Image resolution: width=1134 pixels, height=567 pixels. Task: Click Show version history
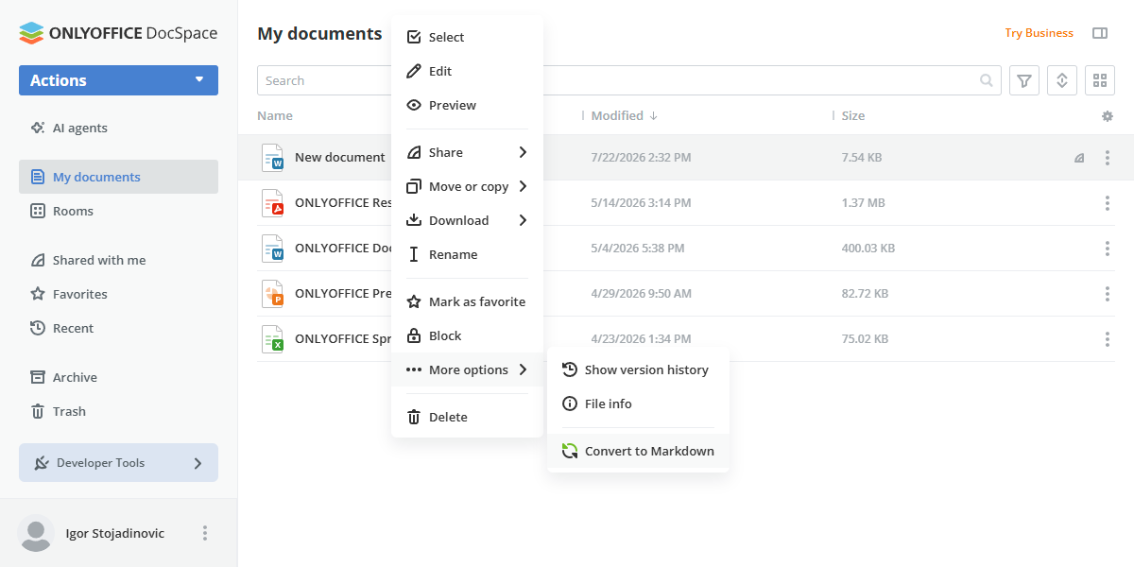point(638,369)
